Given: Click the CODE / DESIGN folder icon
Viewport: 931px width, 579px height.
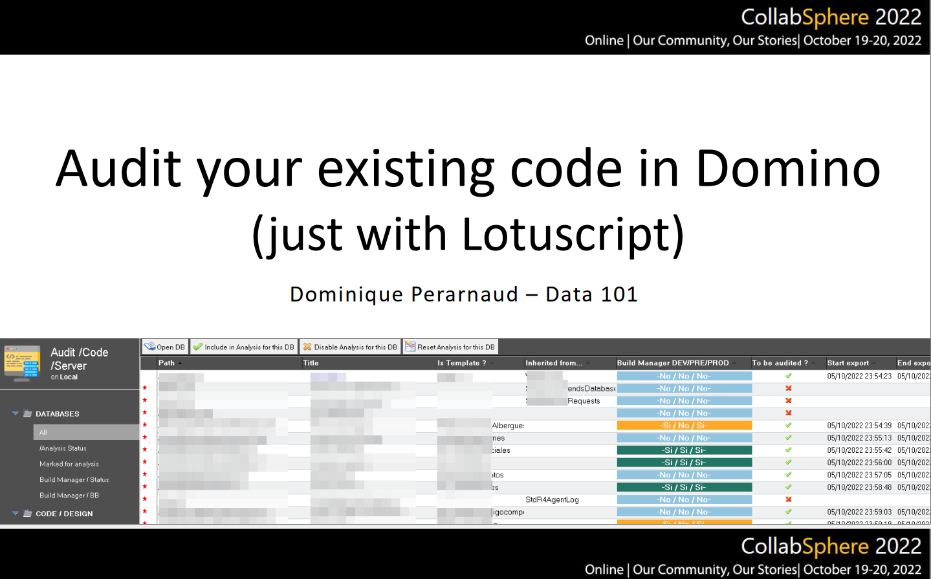Looking at the screenshot, I should (x=28, y=514).
